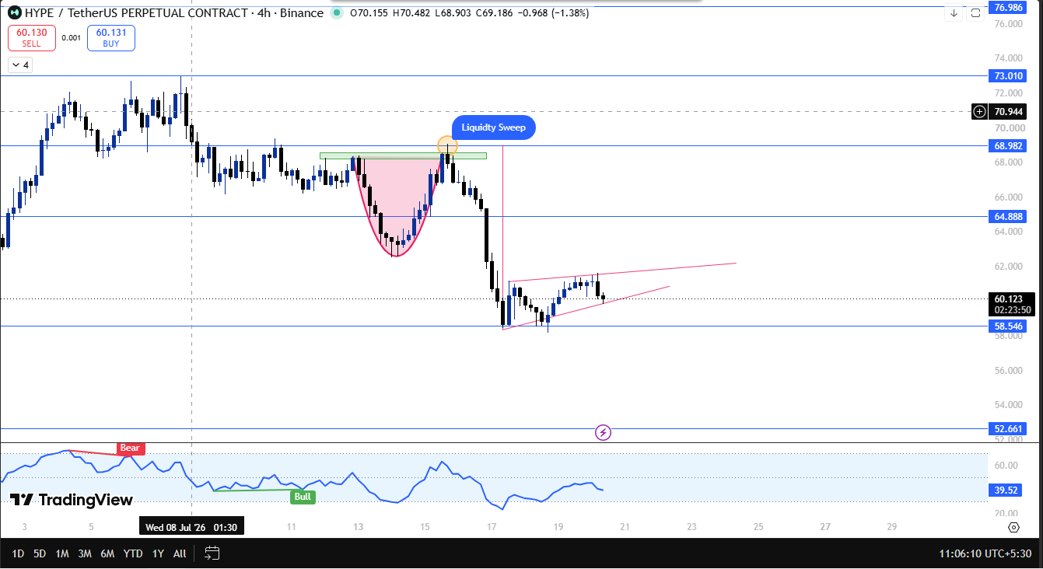Image resolution: width=1043 pixels, height=569 pixels.
Task: Click the 73.010 price level label
Action: (x=1009, y=76)
